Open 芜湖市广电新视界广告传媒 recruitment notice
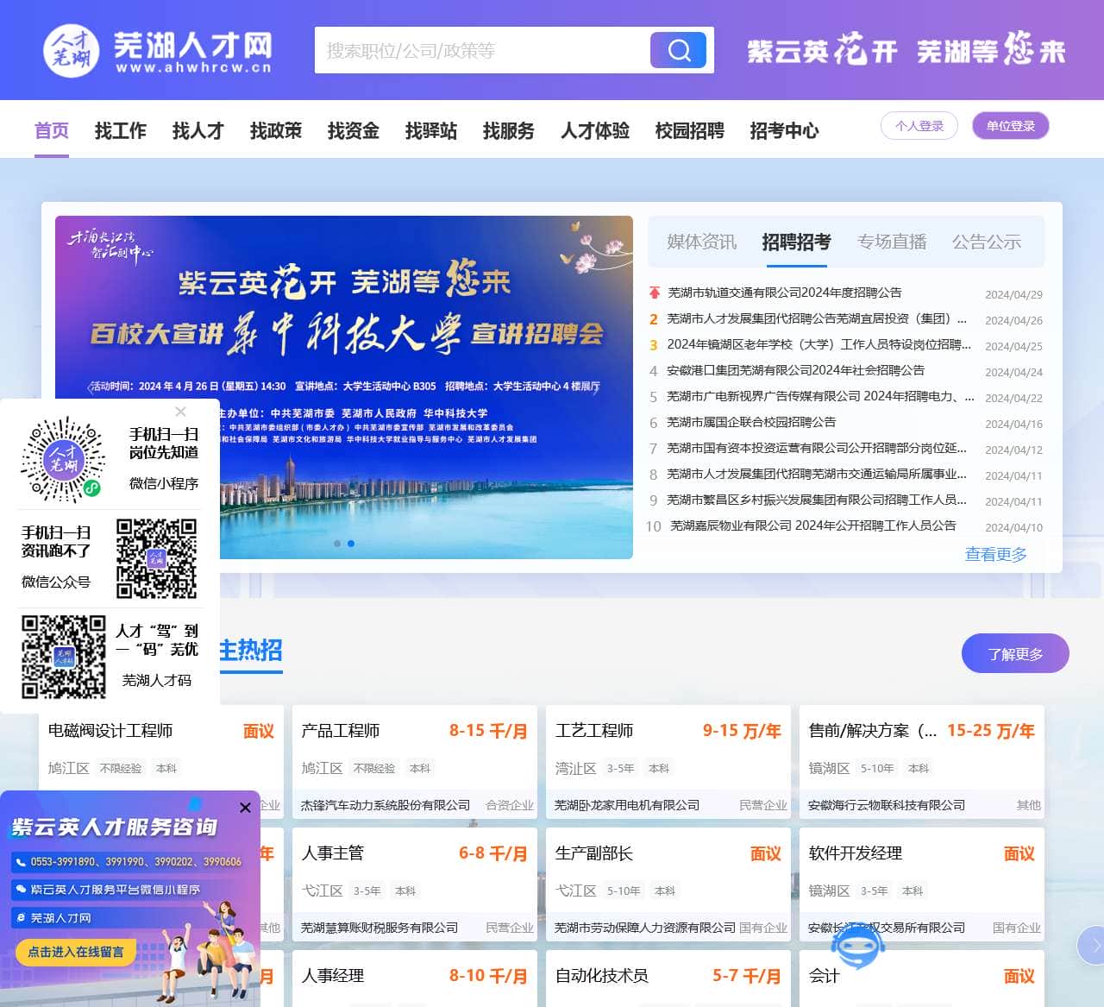 (x=820, y=396)
